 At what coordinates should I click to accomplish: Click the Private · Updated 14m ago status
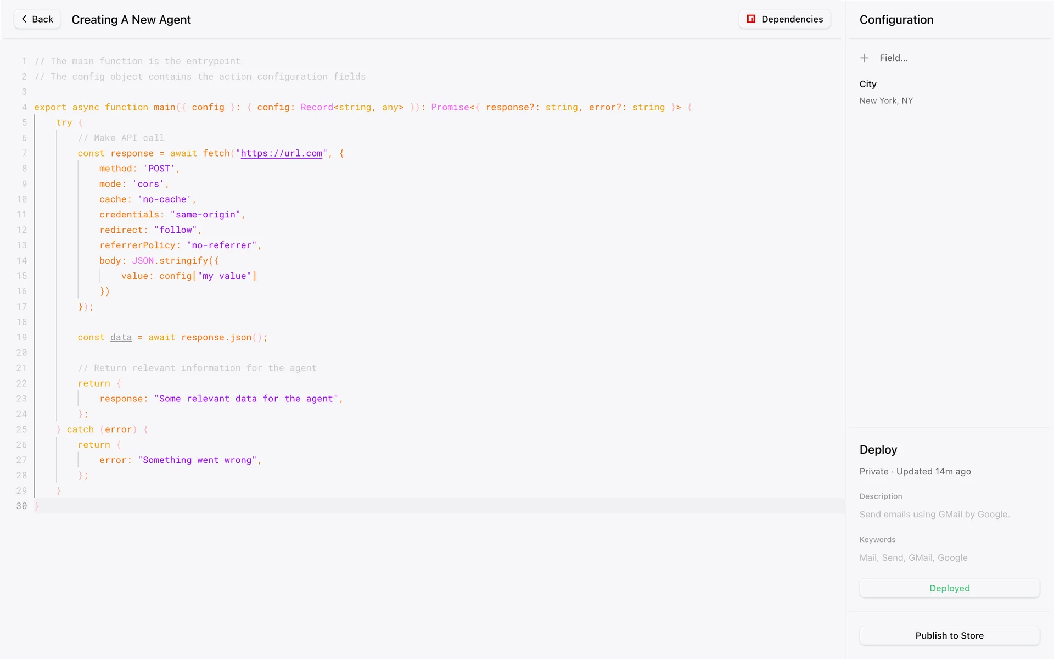coord(915,472)
